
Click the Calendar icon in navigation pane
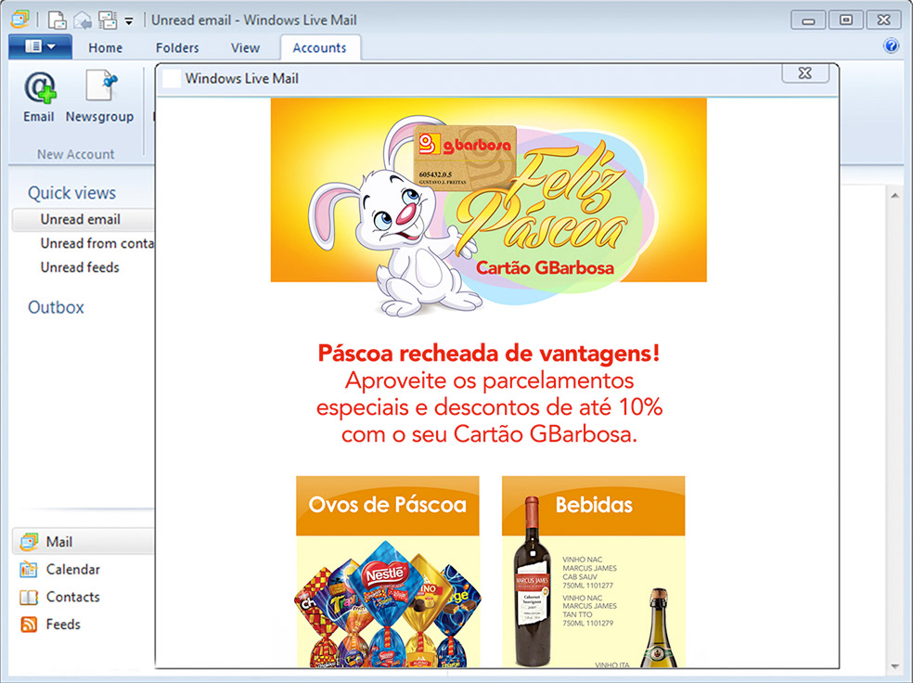pos(29,570)
